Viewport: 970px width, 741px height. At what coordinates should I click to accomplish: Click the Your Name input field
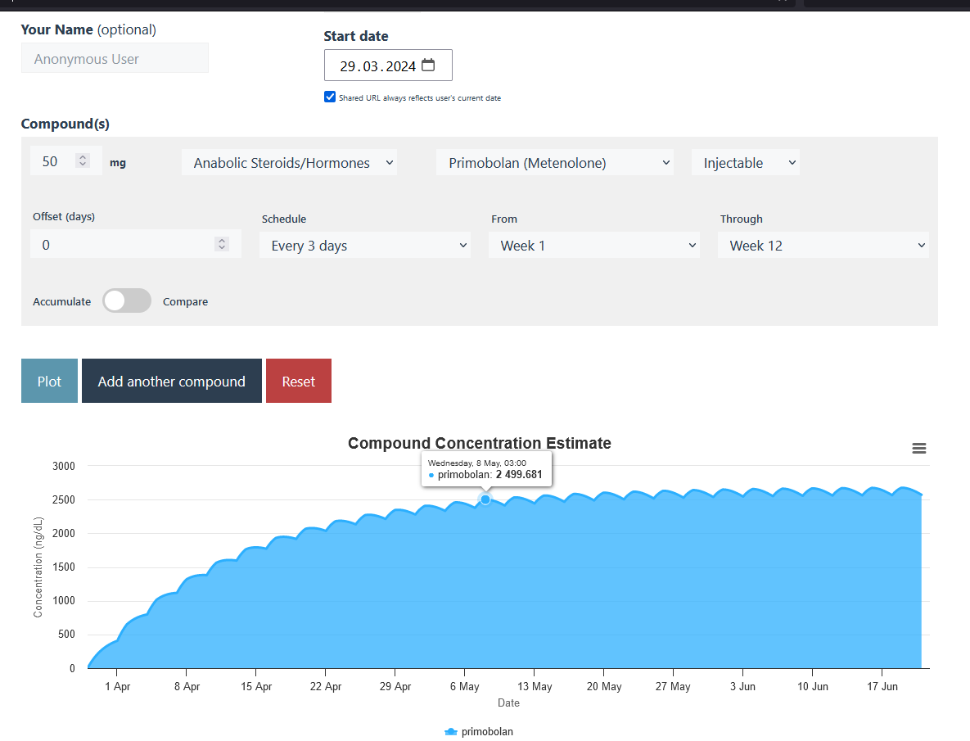pyautogui.click(x=115, y=59)
